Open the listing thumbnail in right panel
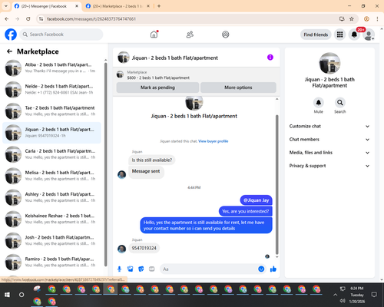Viewport: 384px width, 307px height. (329, 63)
